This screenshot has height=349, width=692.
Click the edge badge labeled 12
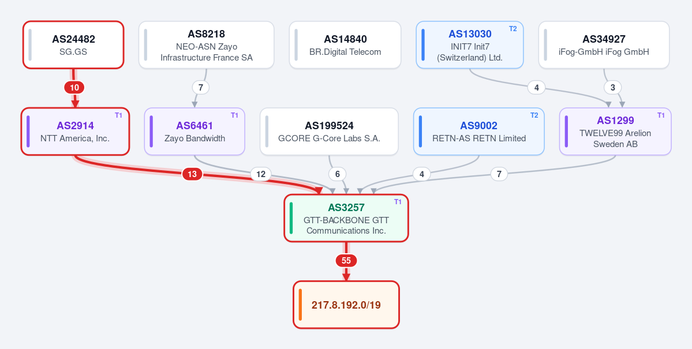pos(261,174)
